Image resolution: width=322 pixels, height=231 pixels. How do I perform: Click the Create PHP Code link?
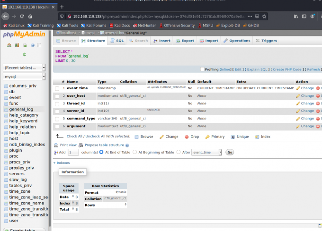tap(287, 69)
